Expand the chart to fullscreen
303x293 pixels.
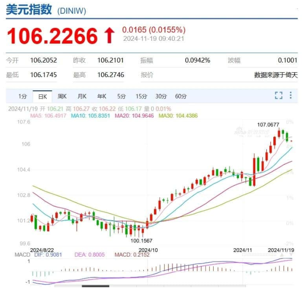tap(278, 95)
